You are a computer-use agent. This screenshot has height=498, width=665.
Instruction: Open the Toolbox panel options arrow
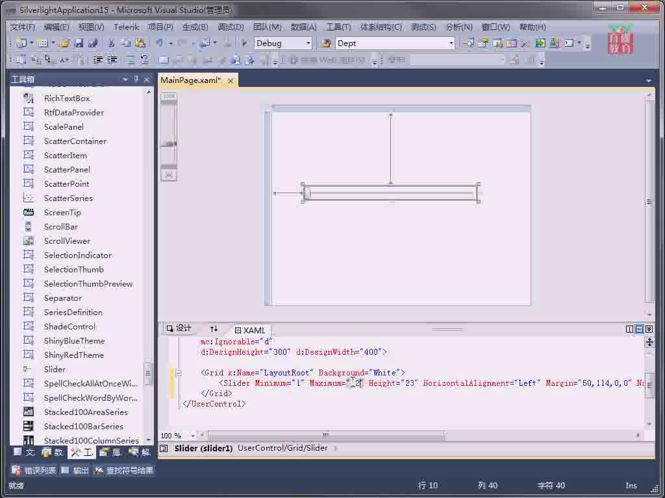pyautogui.click(x=125, y=79)
